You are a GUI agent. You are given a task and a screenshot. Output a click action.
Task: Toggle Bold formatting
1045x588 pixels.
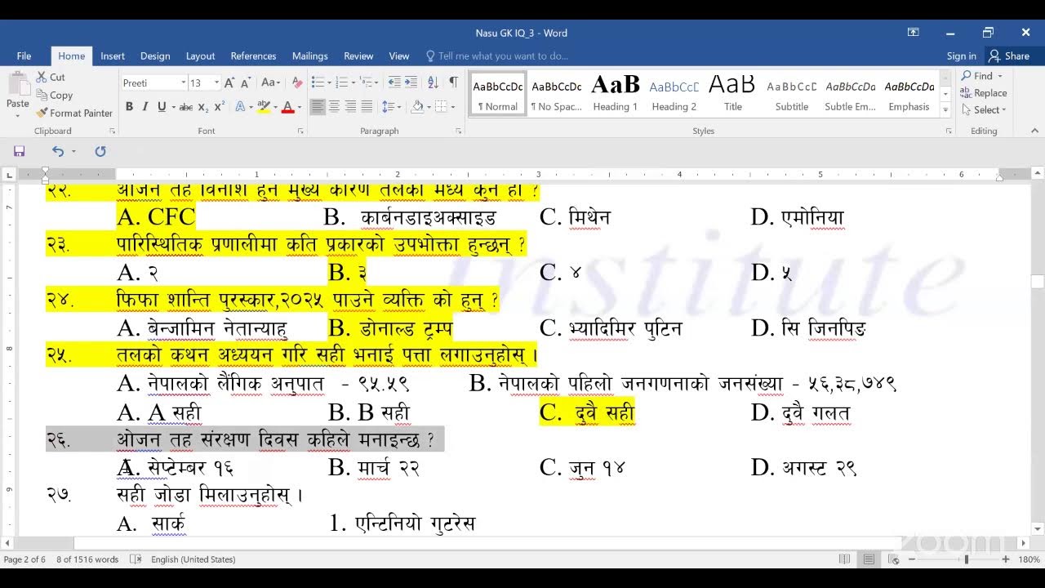129,107
